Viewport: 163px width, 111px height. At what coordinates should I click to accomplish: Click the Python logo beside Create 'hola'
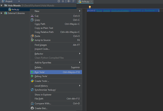32,81
